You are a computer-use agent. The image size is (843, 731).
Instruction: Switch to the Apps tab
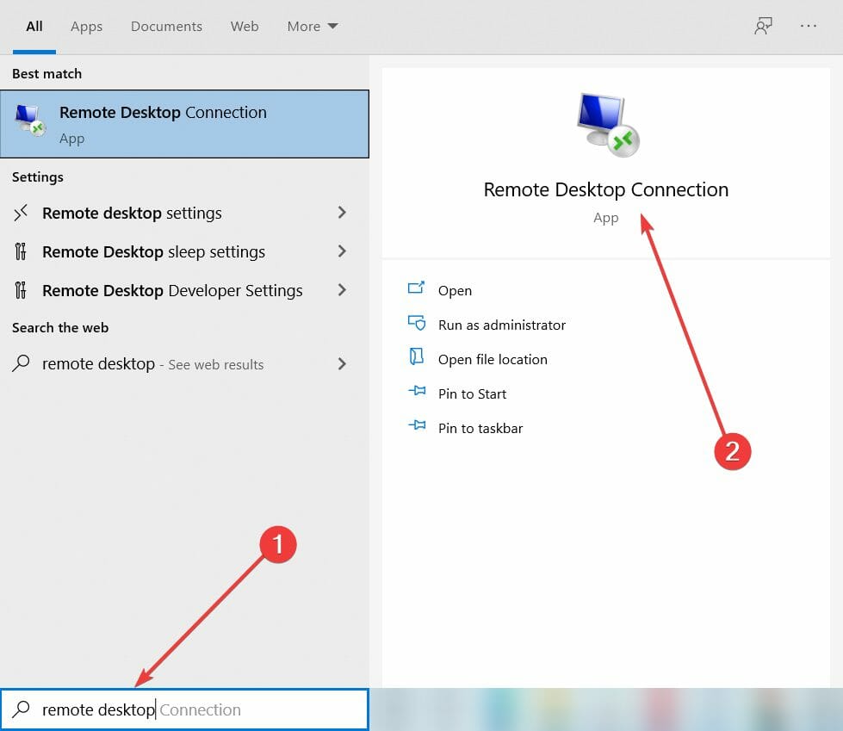[x=86, y=26]
